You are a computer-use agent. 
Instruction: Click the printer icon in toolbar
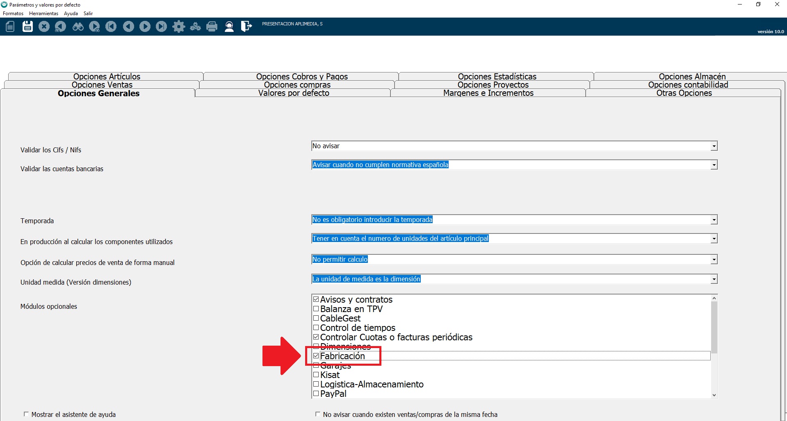point(212,27)
